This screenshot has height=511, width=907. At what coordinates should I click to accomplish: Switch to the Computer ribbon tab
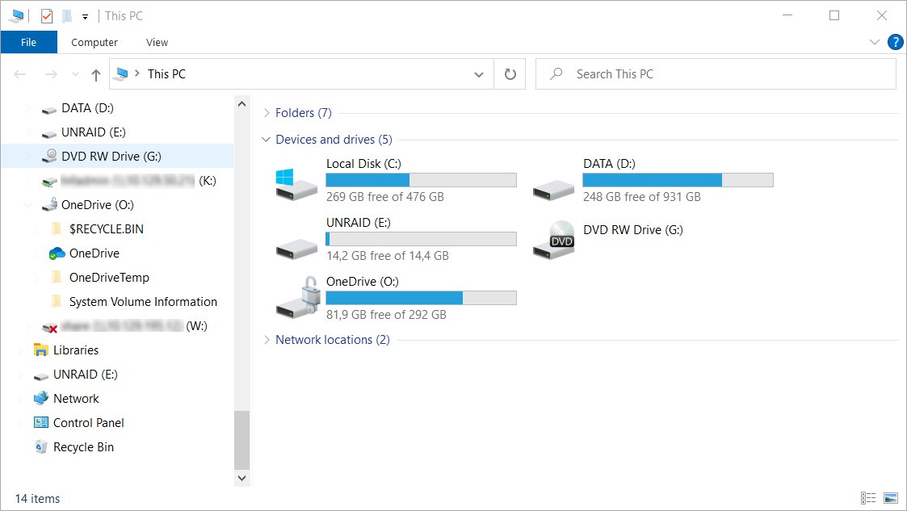tap(94, 42)
